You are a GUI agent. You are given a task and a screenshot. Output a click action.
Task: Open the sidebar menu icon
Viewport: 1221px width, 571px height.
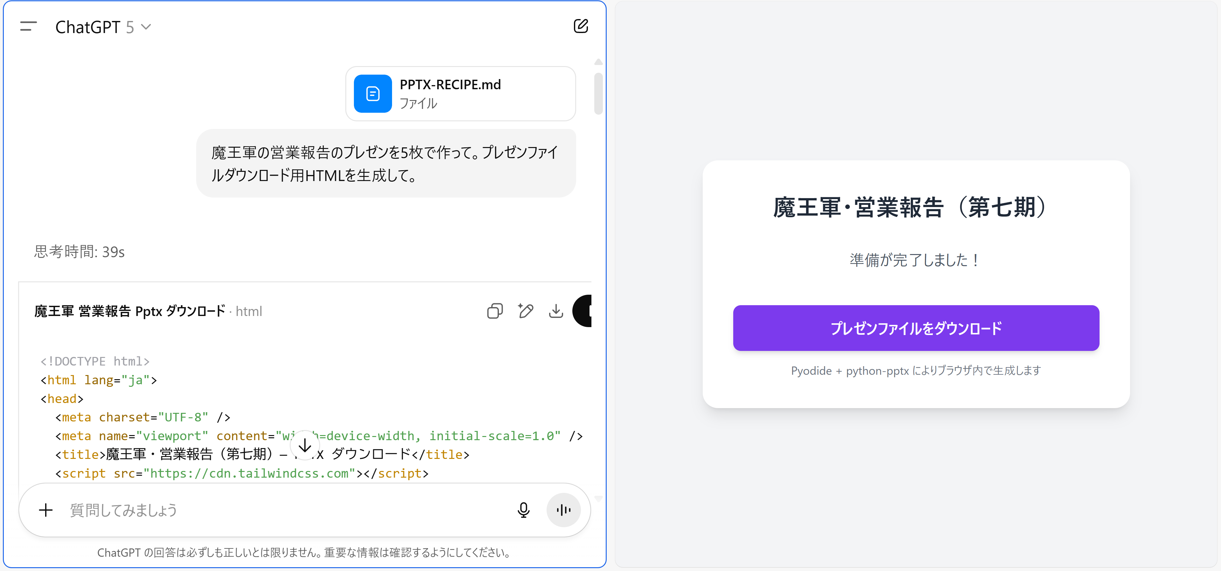pyautogui.click(x=28, y=26)
